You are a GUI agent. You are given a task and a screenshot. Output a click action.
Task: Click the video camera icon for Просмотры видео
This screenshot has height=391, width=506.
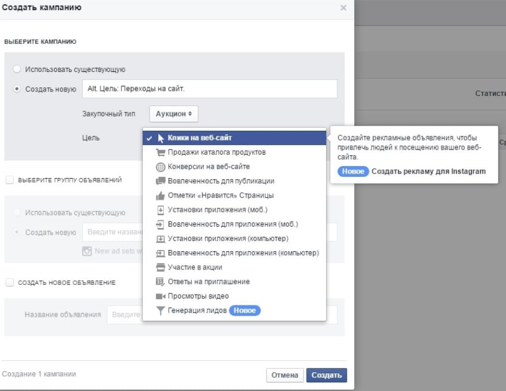coord(160,296)
